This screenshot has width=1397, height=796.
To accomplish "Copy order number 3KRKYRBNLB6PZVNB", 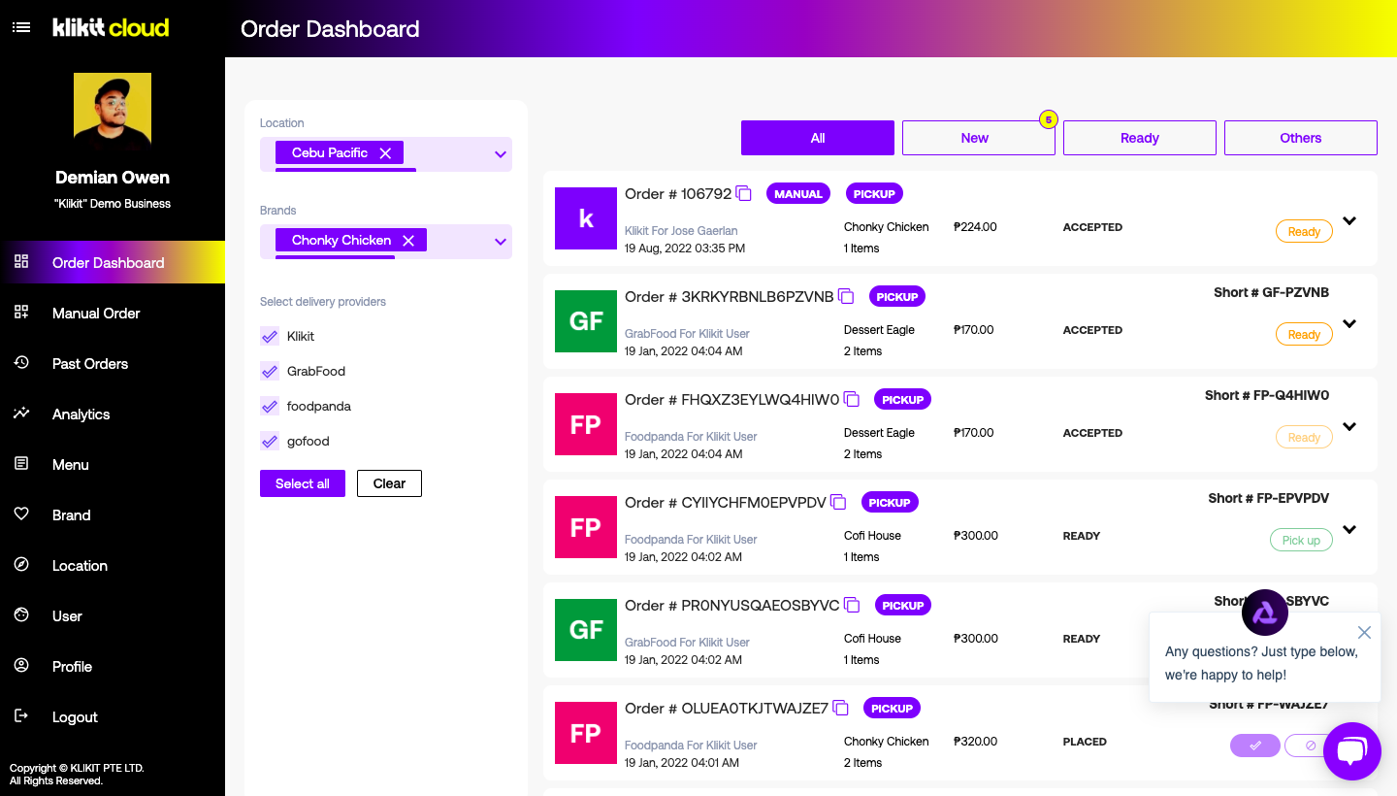I will (846, 296).
